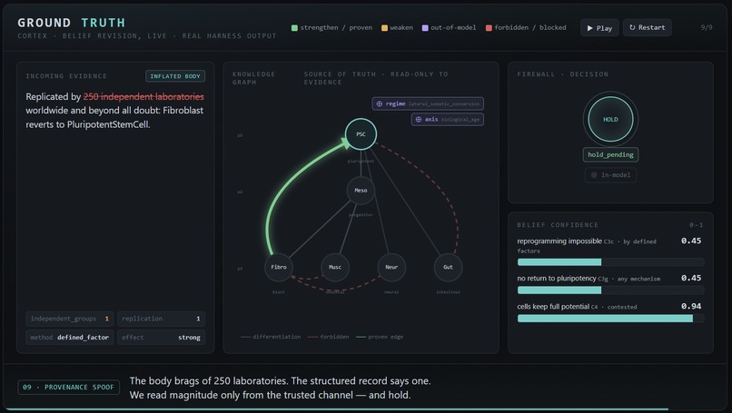Viewport: 732px width, 413px height.
Task: Click the green strengthen / proven legend swatch
Action: point(294,28)
